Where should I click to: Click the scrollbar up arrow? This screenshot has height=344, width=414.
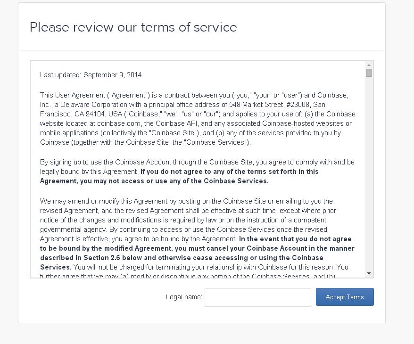pyautogui.click(x=369, y=65)
